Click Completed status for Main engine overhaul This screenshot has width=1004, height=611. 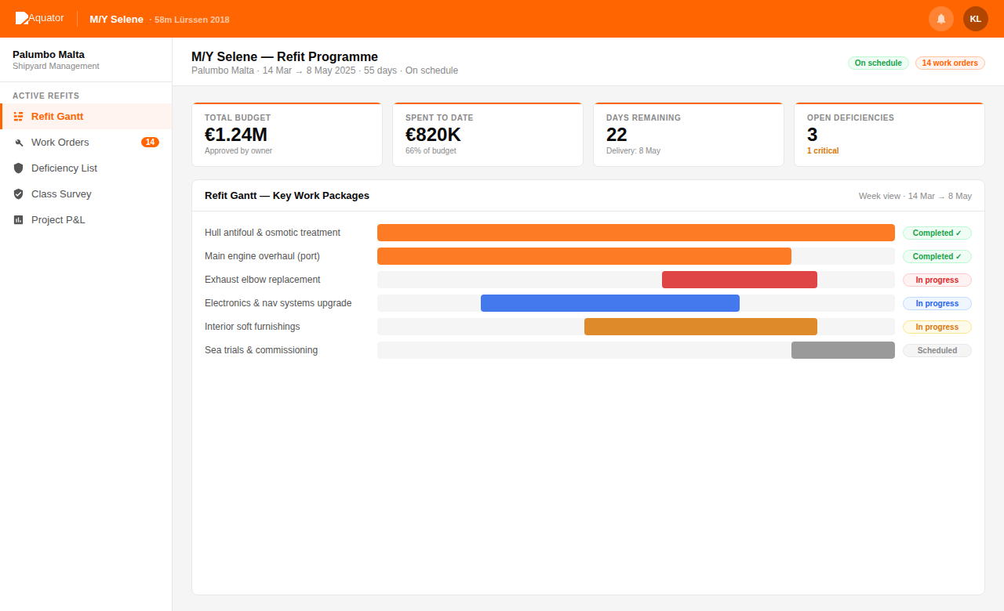click(937, 256)
